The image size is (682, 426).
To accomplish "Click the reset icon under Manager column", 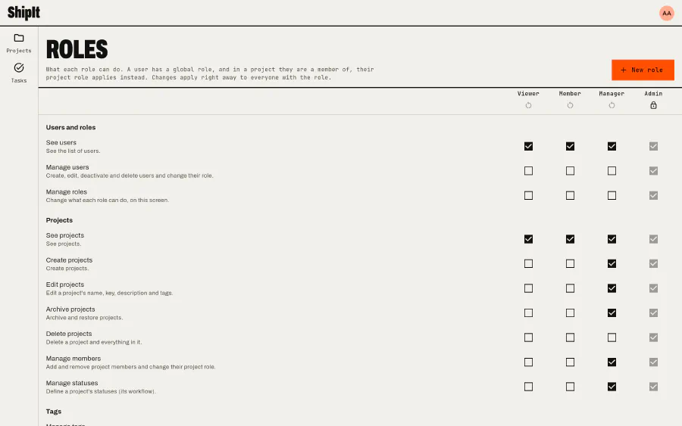I will tap(612, 105).
